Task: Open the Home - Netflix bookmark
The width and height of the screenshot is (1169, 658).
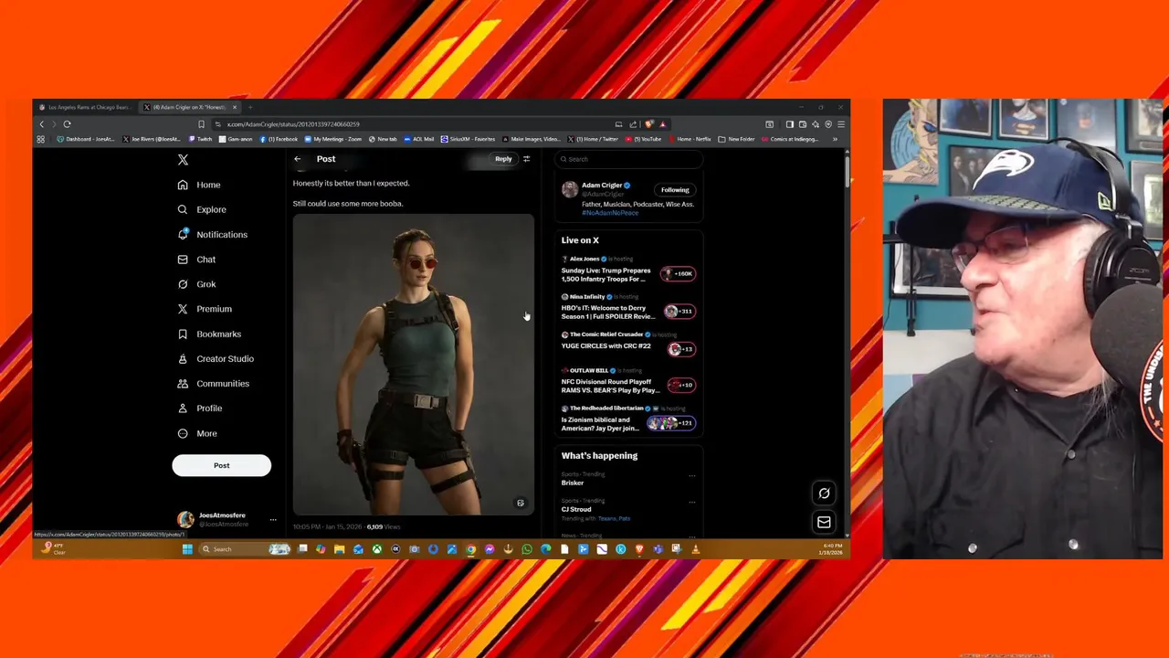Action: click(x=690, y=139)
